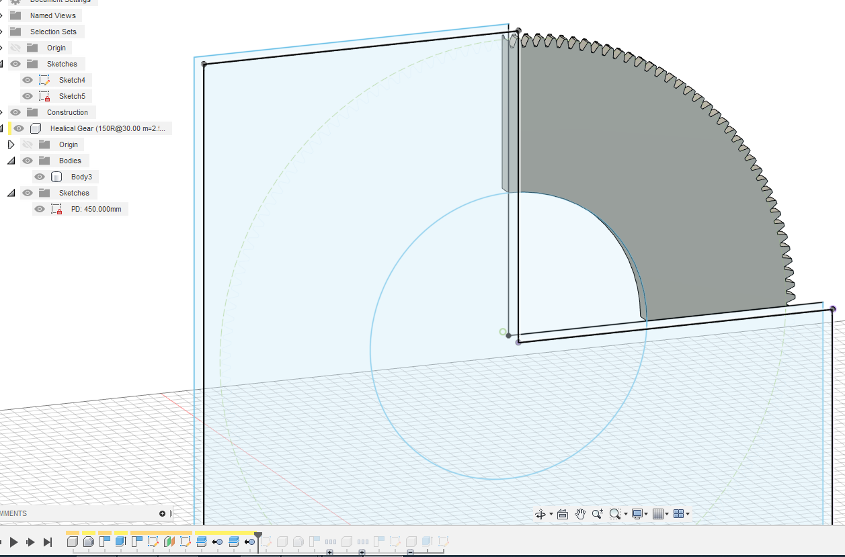Click the comments panel divider handle

click(x=171, y=514)
